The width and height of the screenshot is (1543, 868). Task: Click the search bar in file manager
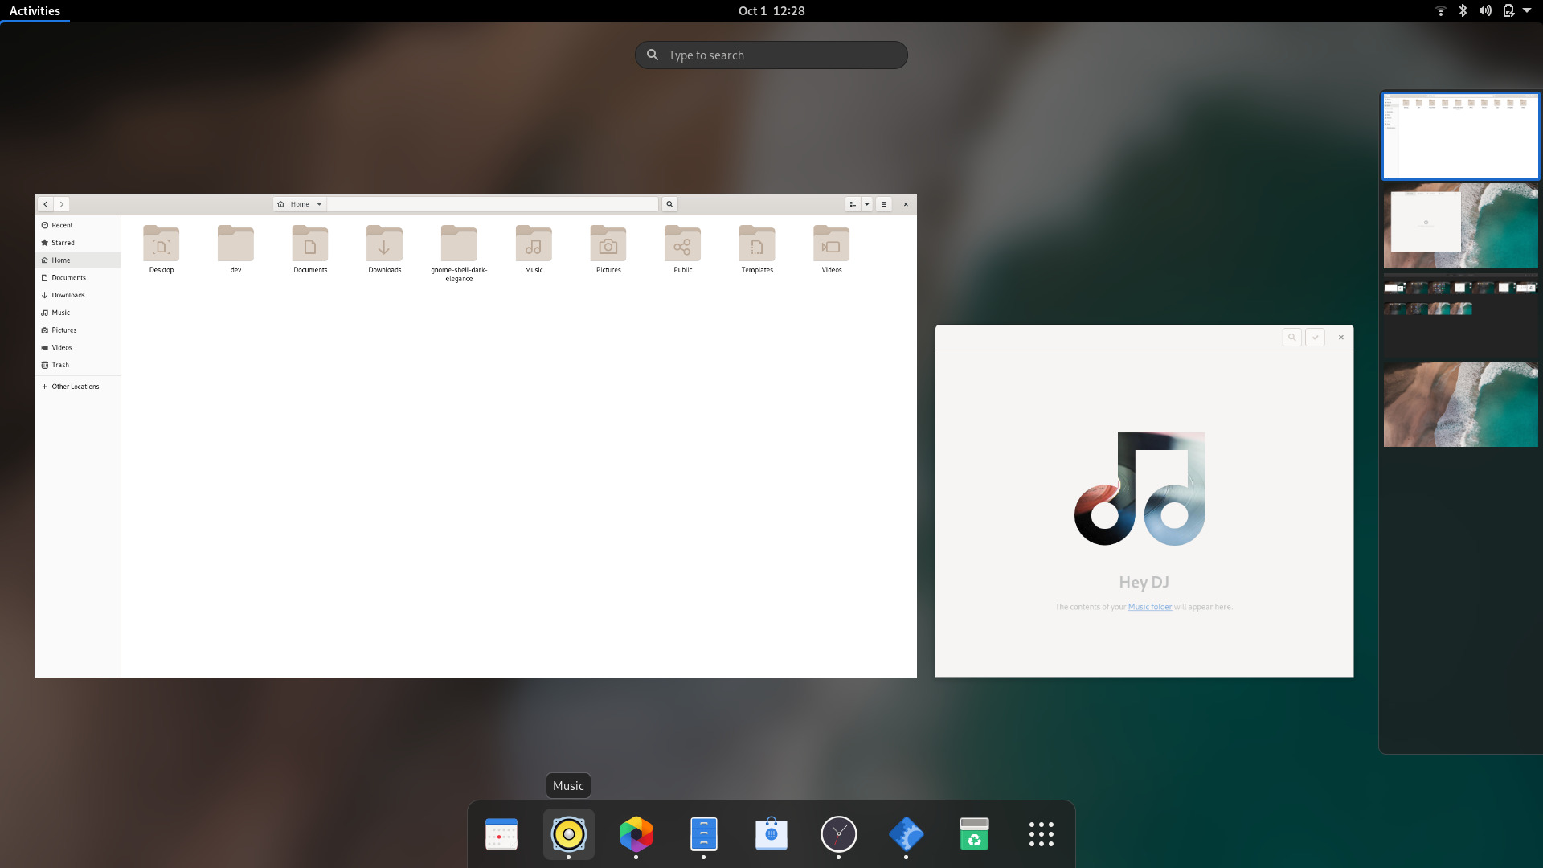(669, 203)
